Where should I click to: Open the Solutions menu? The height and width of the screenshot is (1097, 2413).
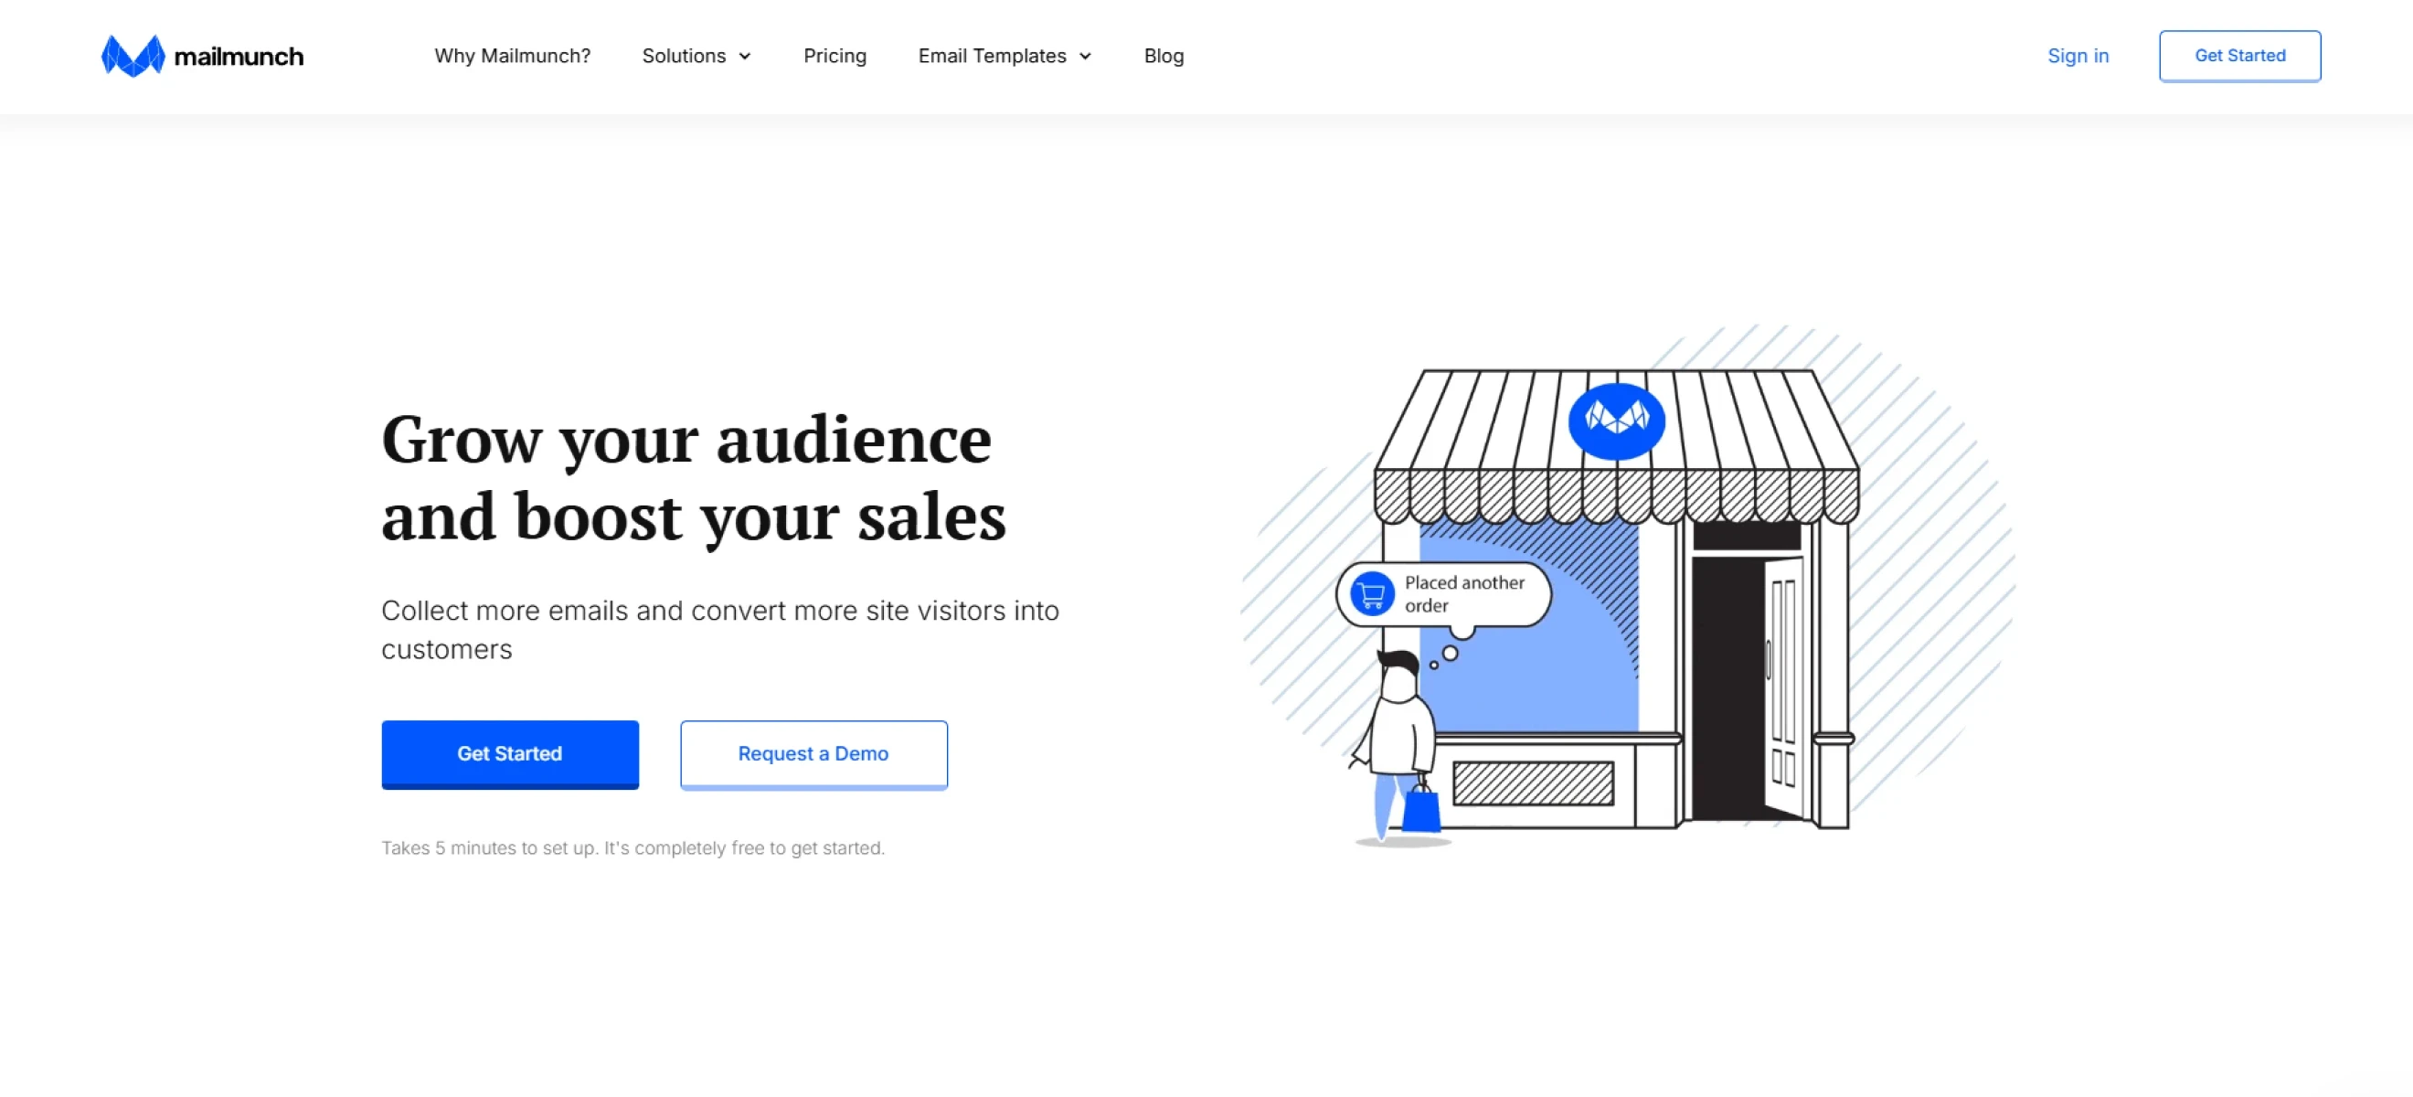(696, 56)
